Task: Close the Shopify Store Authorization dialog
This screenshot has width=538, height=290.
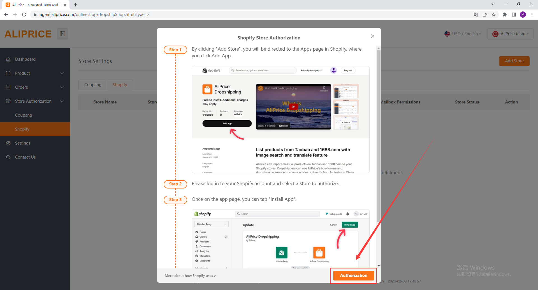Action: (x=373, y=36)
